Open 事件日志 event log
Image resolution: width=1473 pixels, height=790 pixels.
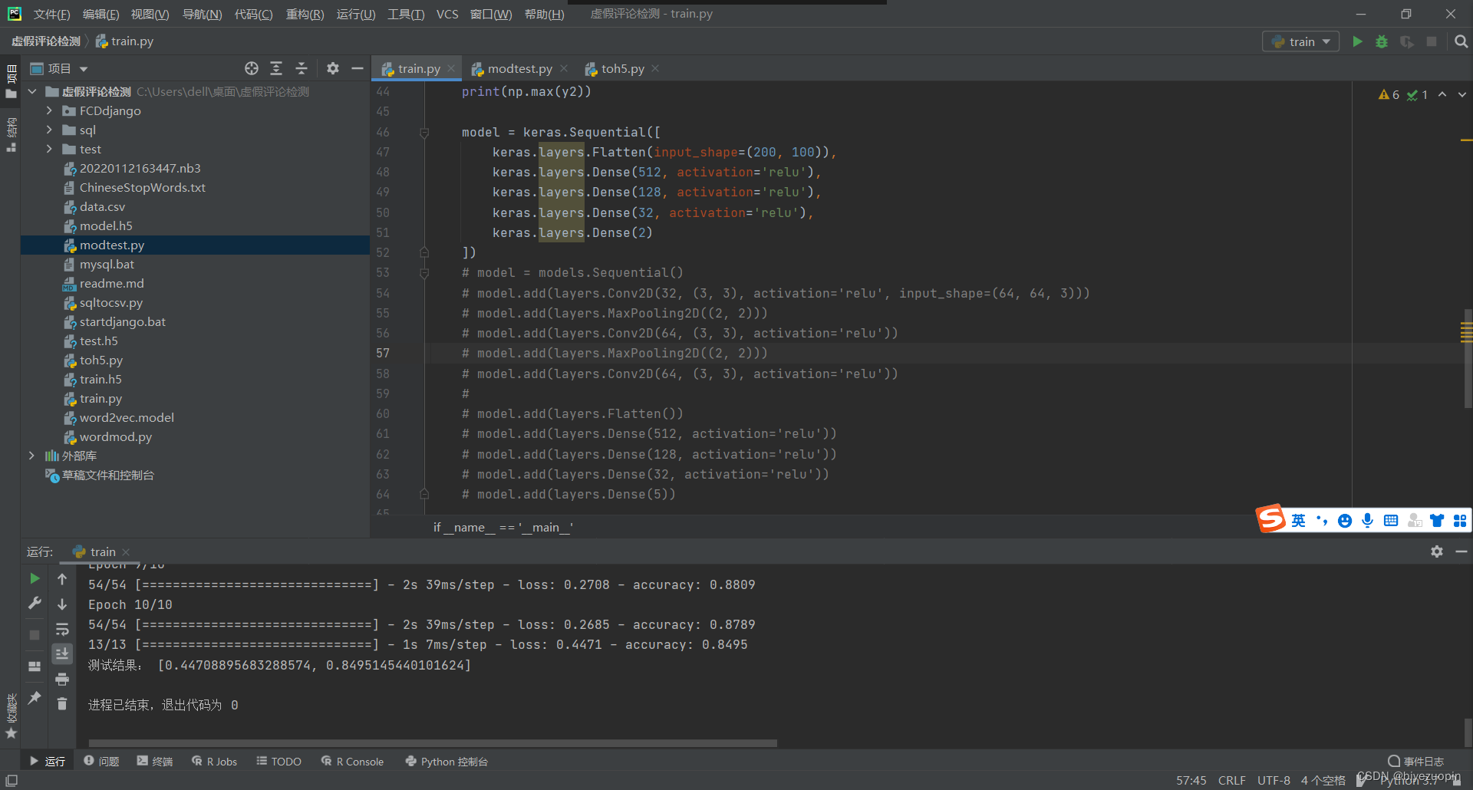1415,761
